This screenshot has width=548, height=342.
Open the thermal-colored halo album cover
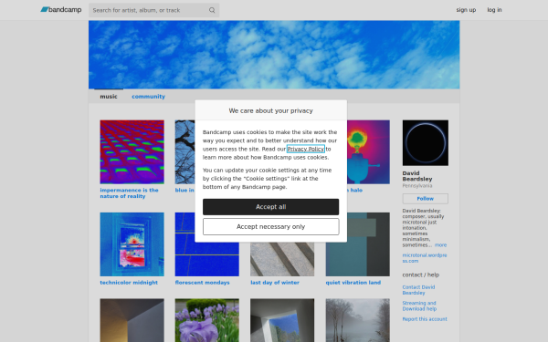(368, 151)
